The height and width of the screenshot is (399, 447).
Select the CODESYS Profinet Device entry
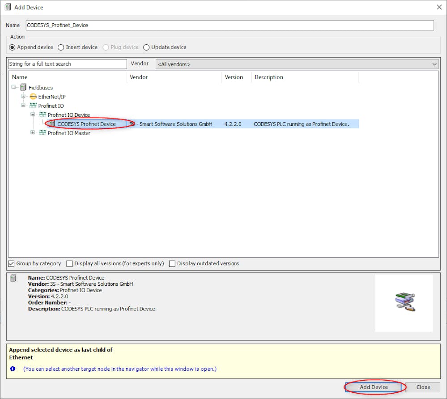(x=87, y=124)
